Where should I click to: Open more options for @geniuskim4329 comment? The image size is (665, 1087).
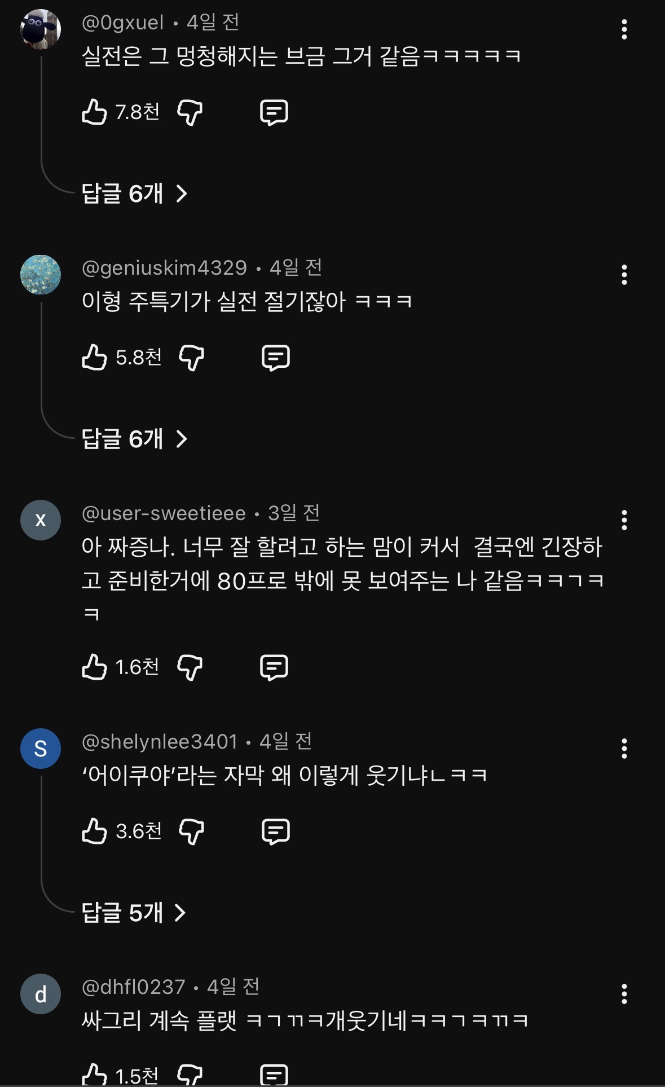624,275
